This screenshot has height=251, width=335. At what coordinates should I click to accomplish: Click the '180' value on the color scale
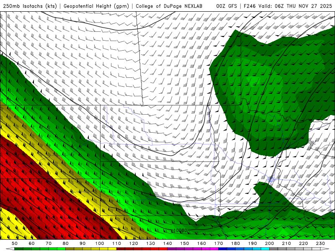point(235,243)
